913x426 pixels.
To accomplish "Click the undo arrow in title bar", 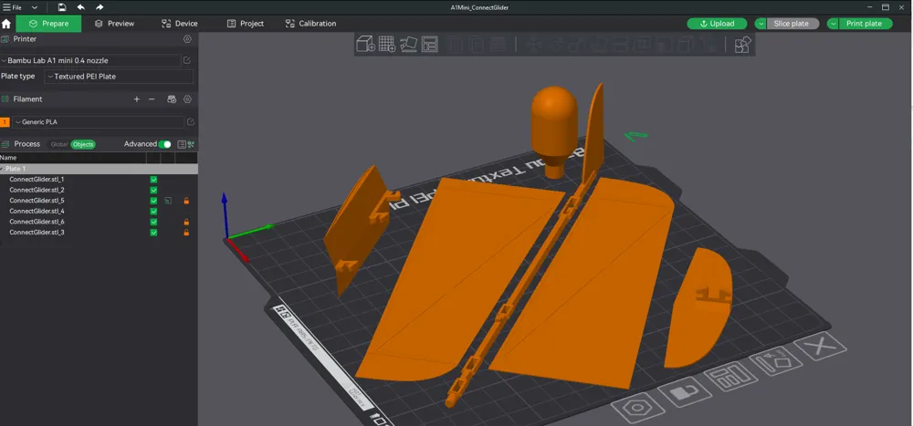I will coord(81,7).
